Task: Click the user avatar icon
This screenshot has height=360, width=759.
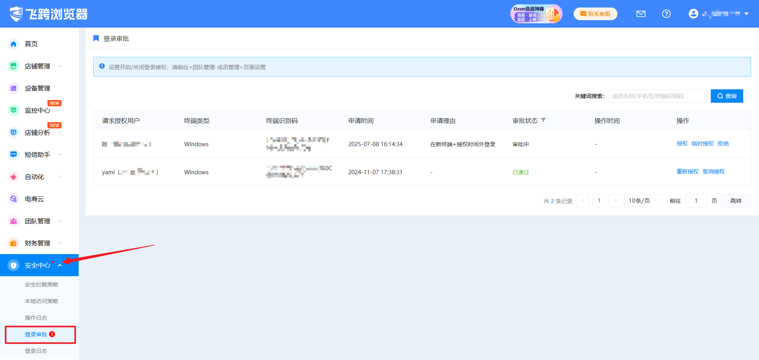Action: click(693, 14)
